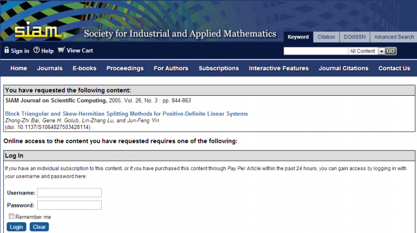The width and height of the screenshot is (417, 233).
Task: Open the Help link
Action: pos(47,50)
